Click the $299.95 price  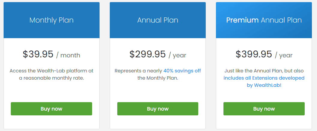coord(148,54)
